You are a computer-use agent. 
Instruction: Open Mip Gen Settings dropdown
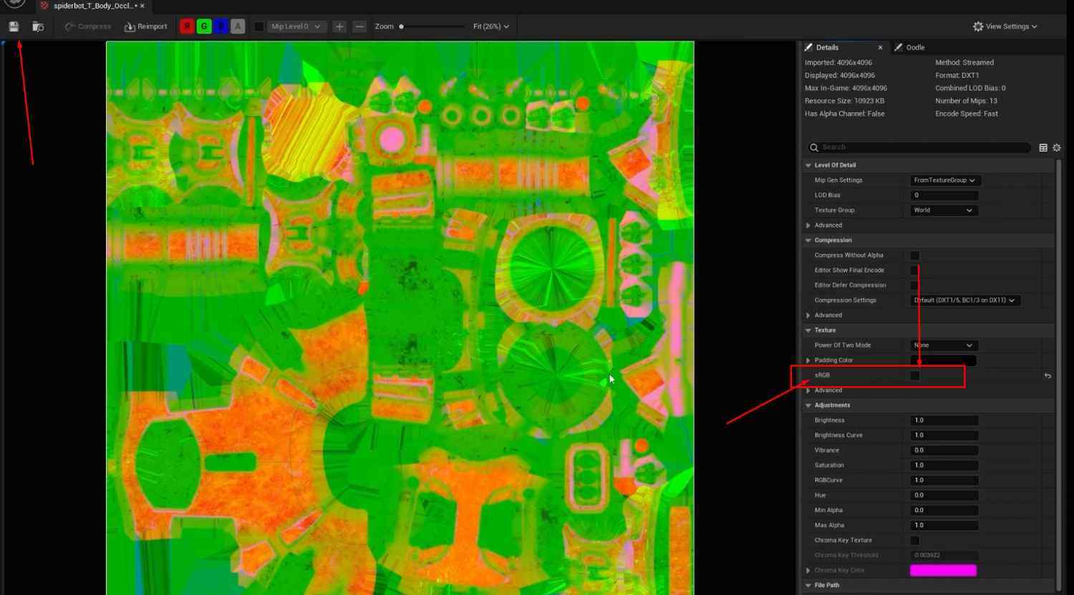(945, 180)
